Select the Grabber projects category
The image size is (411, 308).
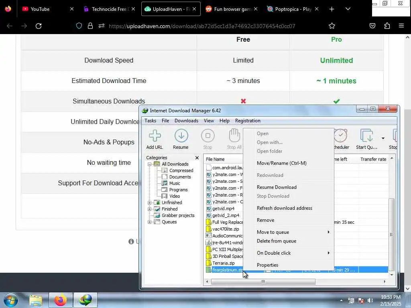[178, 215]
